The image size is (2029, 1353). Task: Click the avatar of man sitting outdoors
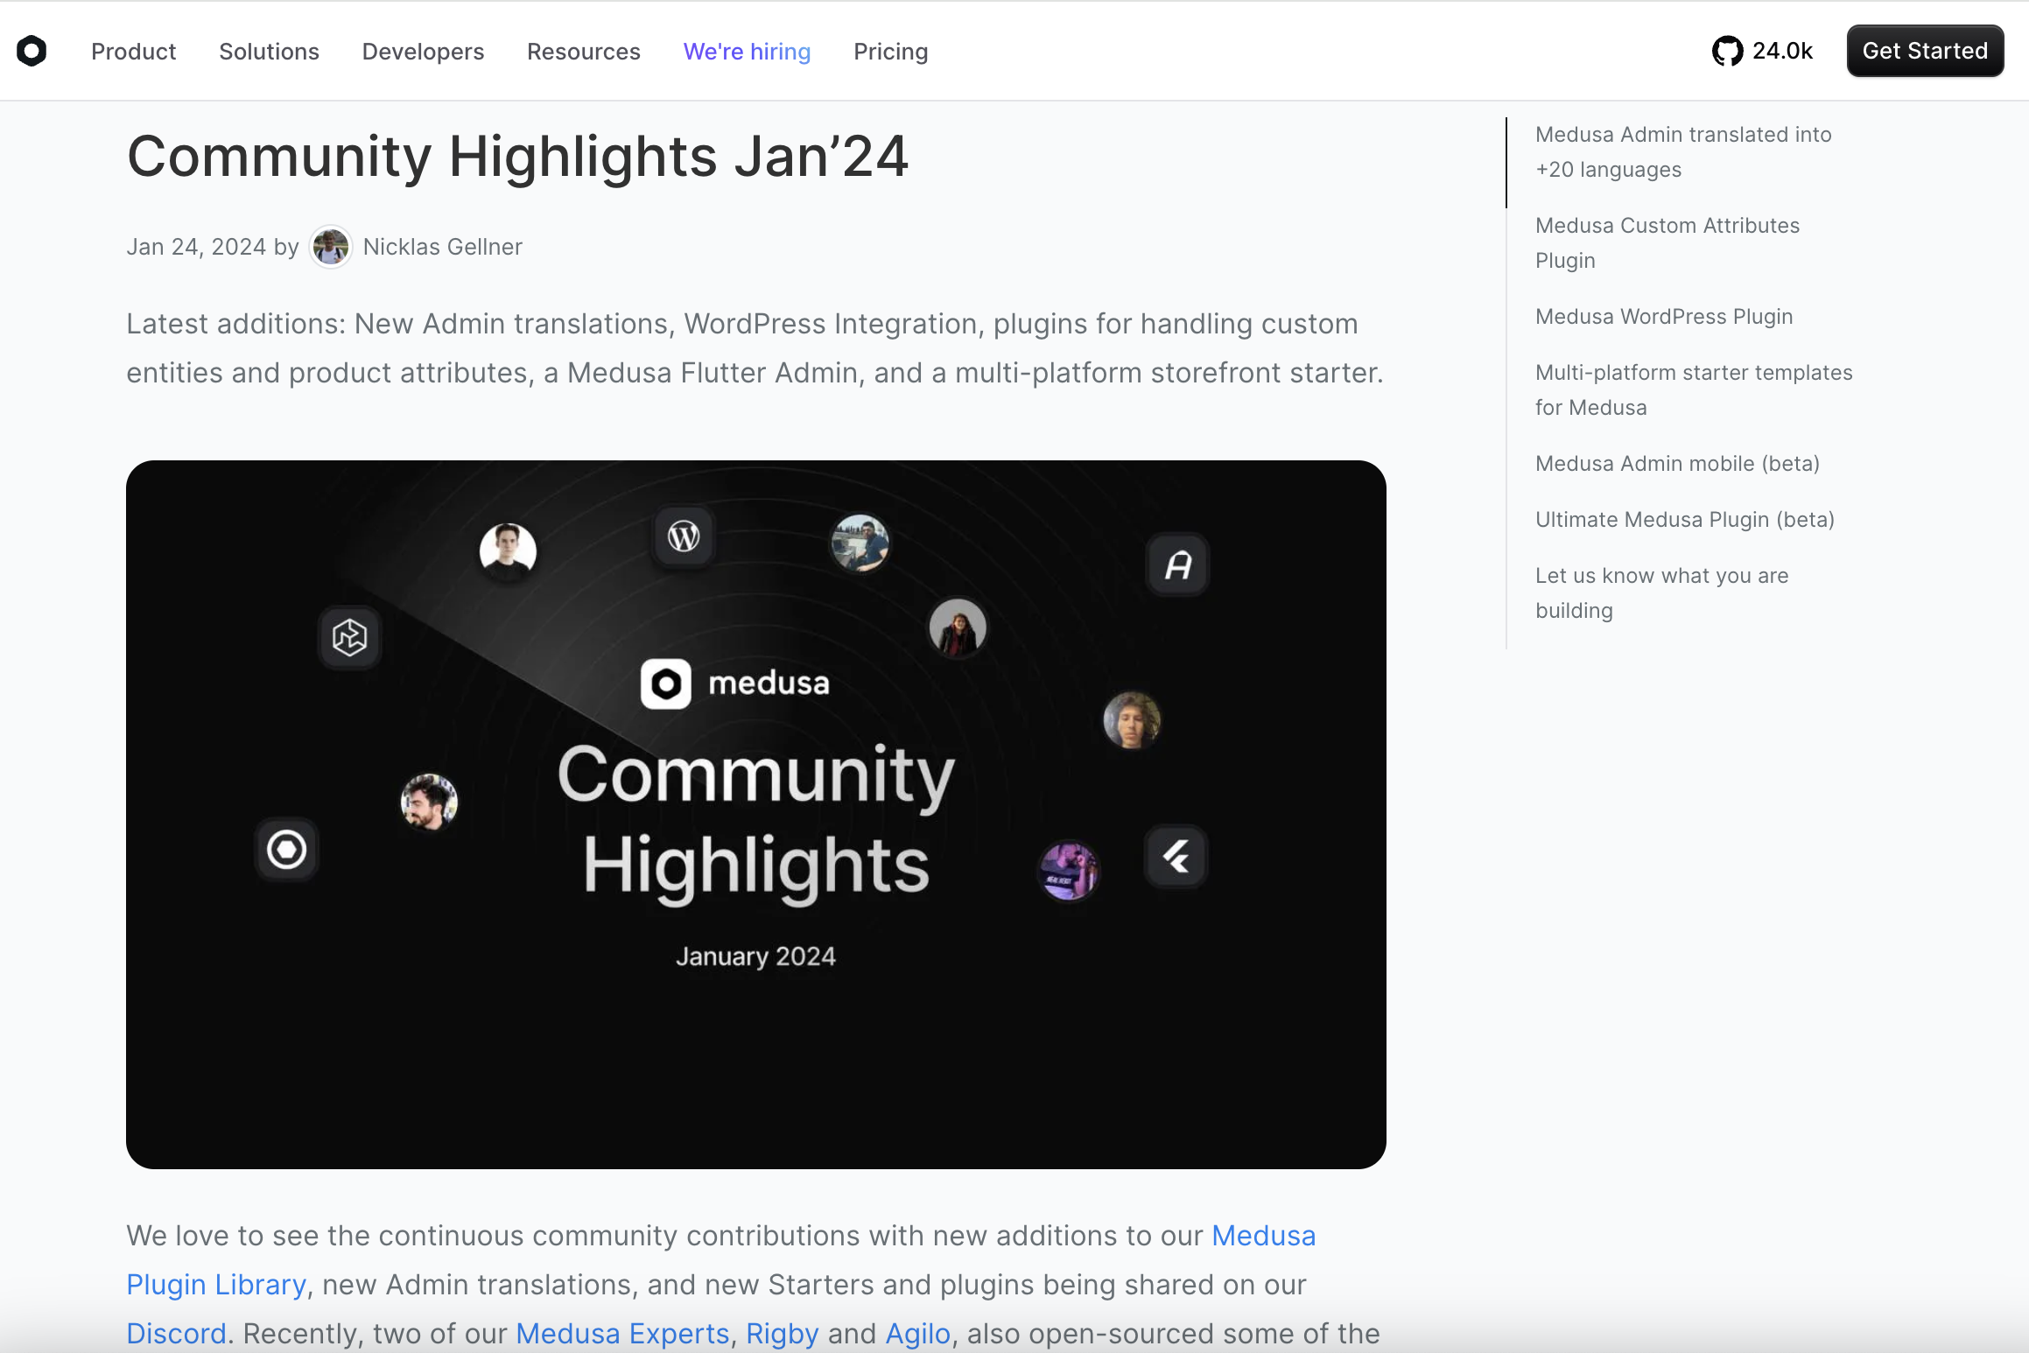pos(860,543)
